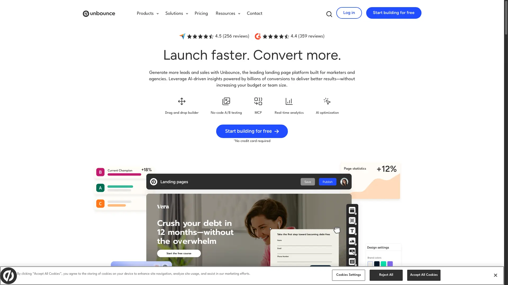Click the 4.4 (359 reviews) rating text
The image size is (508, 285).
pyautogui.click(x=307, y=36)
